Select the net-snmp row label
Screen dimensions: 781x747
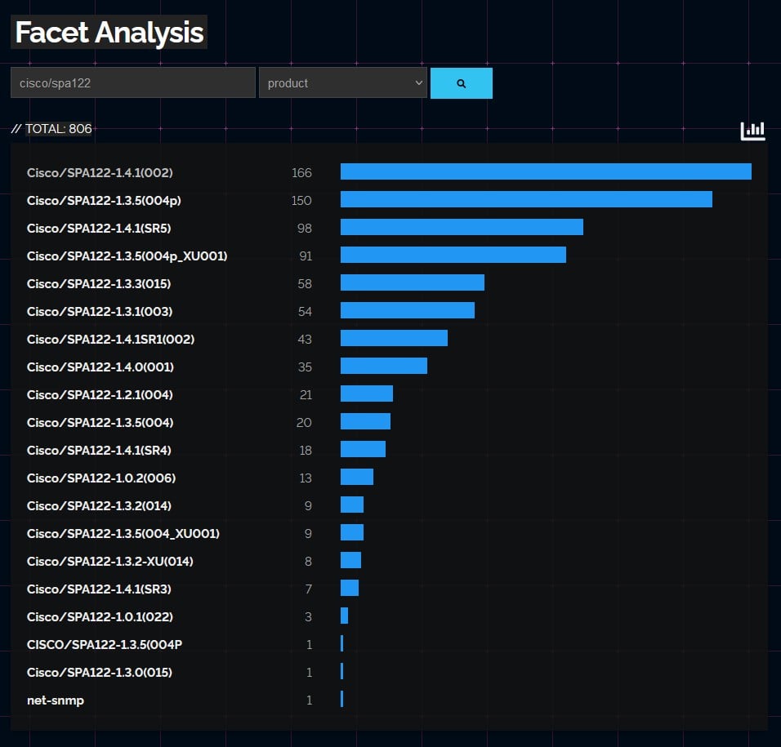coord(56,700)
